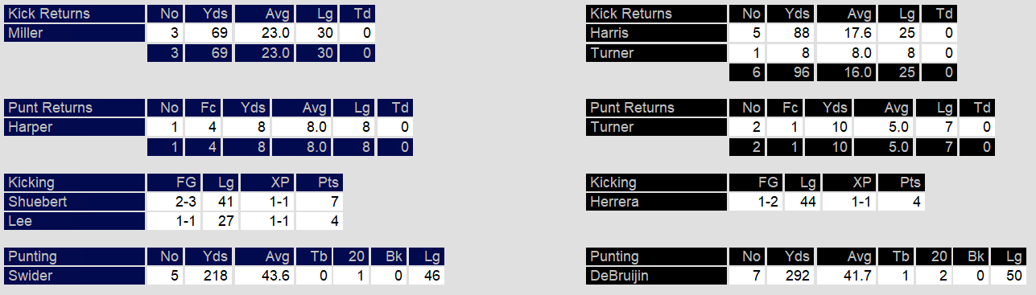Click the Pts column header beside Herrera
Viewport: 1036px width, 295px height.
(x=902, y=182)
